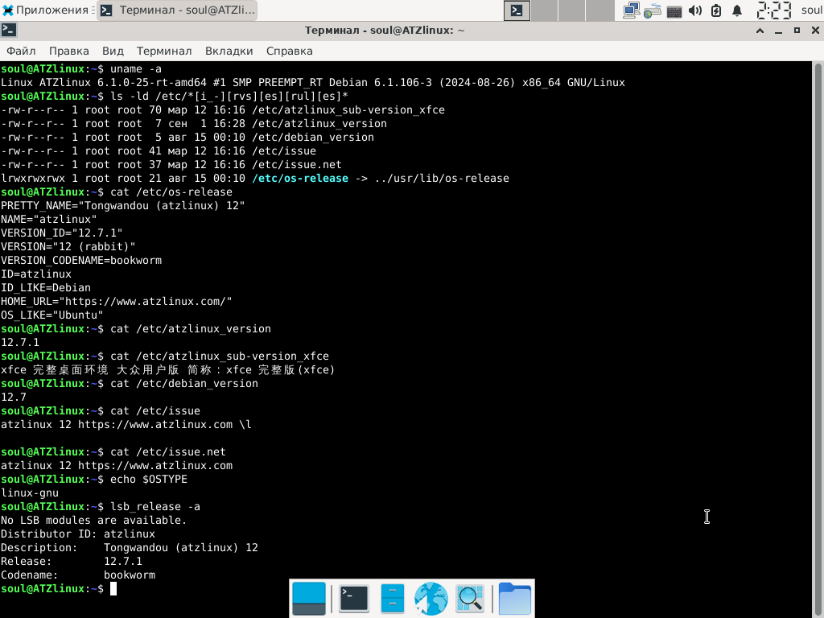Click the OS_LIKE="Ubuntu" line
This screenshot has width=824, height=618.
click(52, 315)
